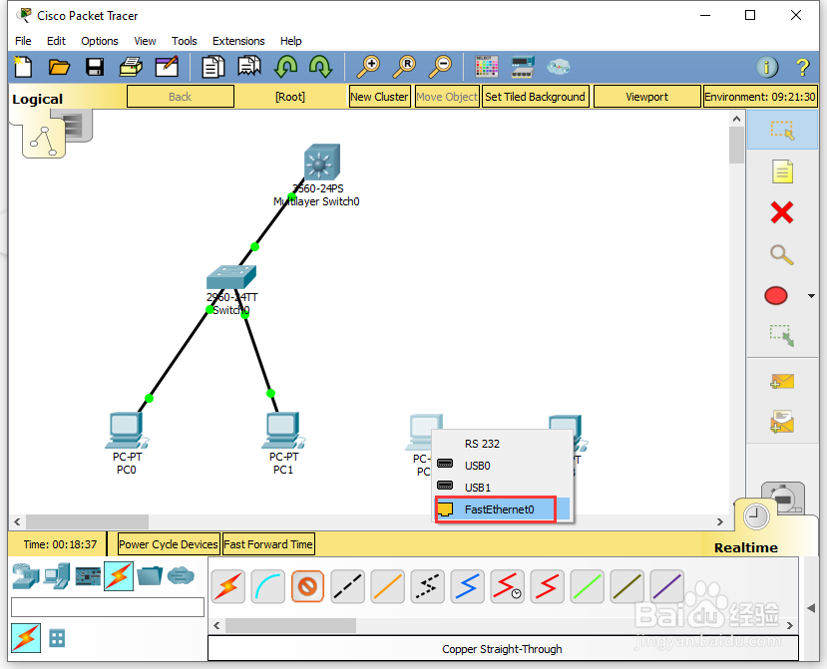This screenshot has height=669, width=827.
Task: Open the Activity Wizard icon
Action: tap(167, 67)
